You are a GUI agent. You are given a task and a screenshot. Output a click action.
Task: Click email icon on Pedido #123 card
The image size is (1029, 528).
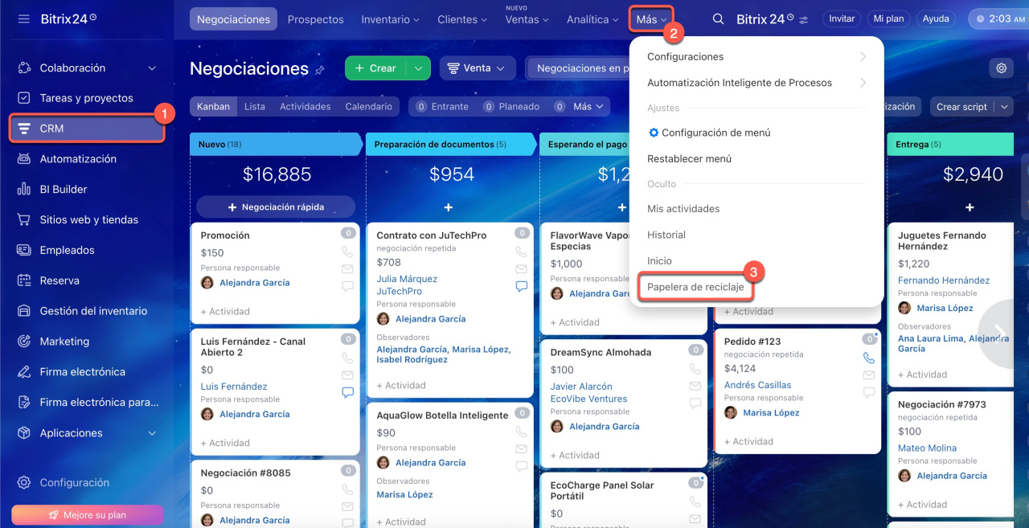pyautogui.click(x=868, y=375)
